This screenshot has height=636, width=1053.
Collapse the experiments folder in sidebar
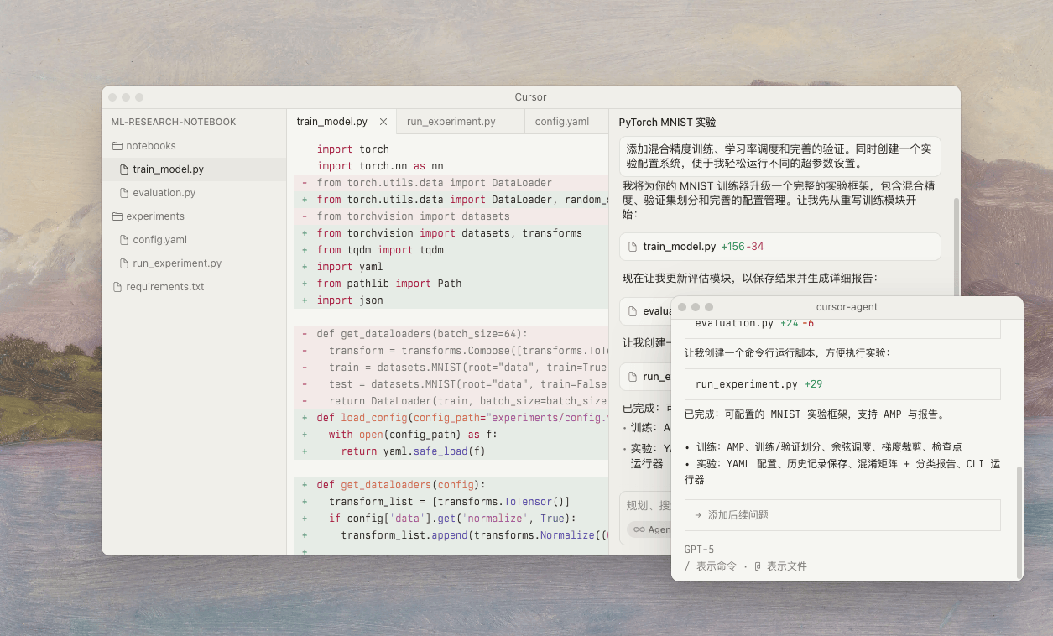point(155,216)
